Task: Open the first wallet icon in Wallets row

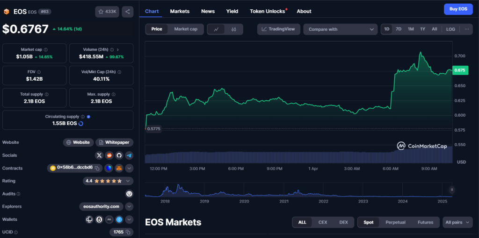Action: click(x=89, y=219)
